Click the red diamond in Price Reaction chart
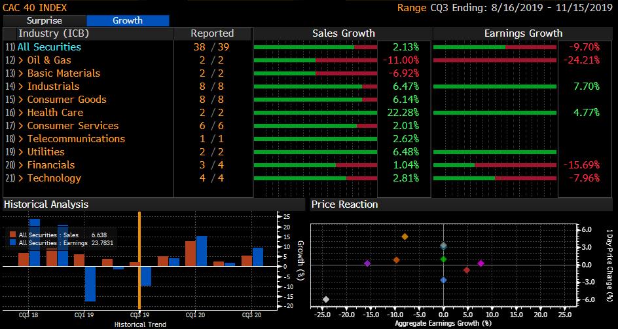The width and height of the screenshot is (618, 329). 466,270
